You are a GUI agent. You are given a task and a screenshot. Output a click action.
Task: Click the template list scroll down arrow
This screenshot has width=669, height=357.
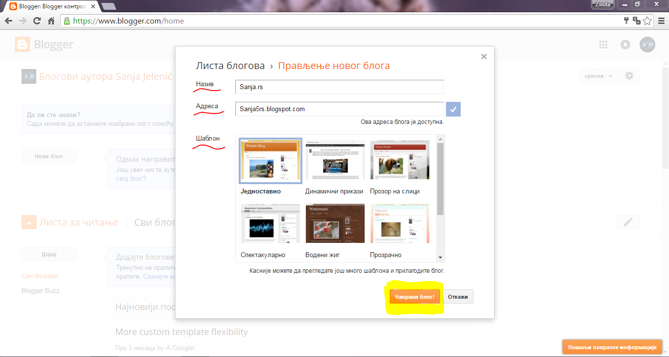[440, 258]
